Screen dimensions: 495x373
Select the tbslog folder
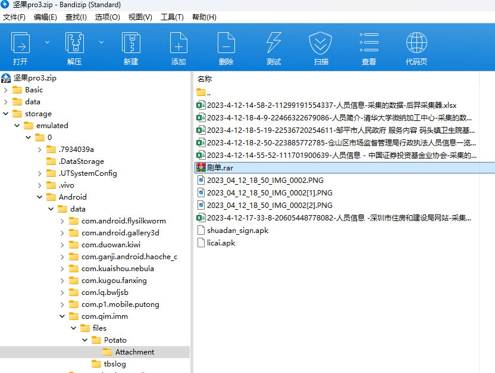(x=109, y=364)
